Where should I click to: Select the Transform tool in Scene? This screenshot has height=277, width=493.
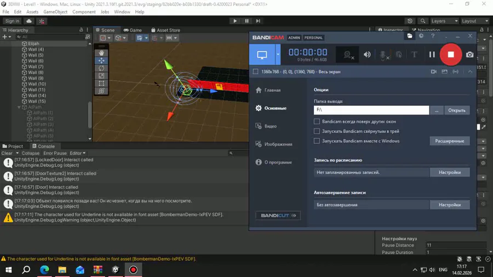(101, 91)
